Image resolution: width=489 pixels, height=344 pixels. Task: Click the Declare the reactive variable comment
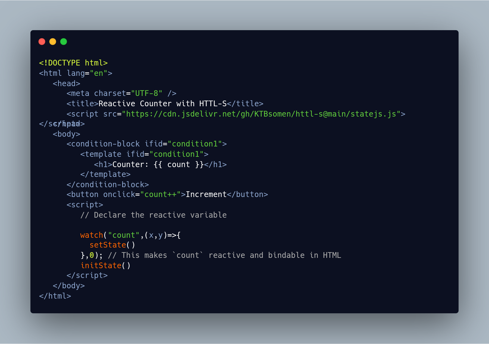pyautogui.click(x=153, y=215)
